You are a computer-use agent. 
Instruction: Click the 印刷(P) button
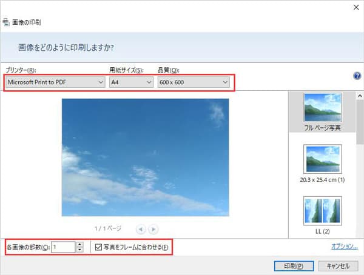(294, 266)
